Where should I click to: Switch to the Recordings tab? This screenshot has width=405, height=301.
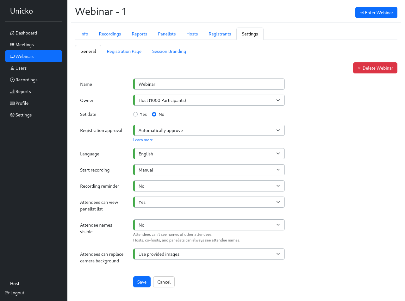[110, 34]
